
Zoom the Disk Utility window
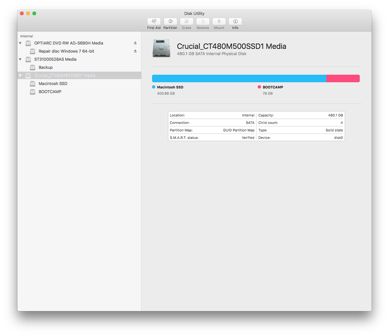click(34, 13)
